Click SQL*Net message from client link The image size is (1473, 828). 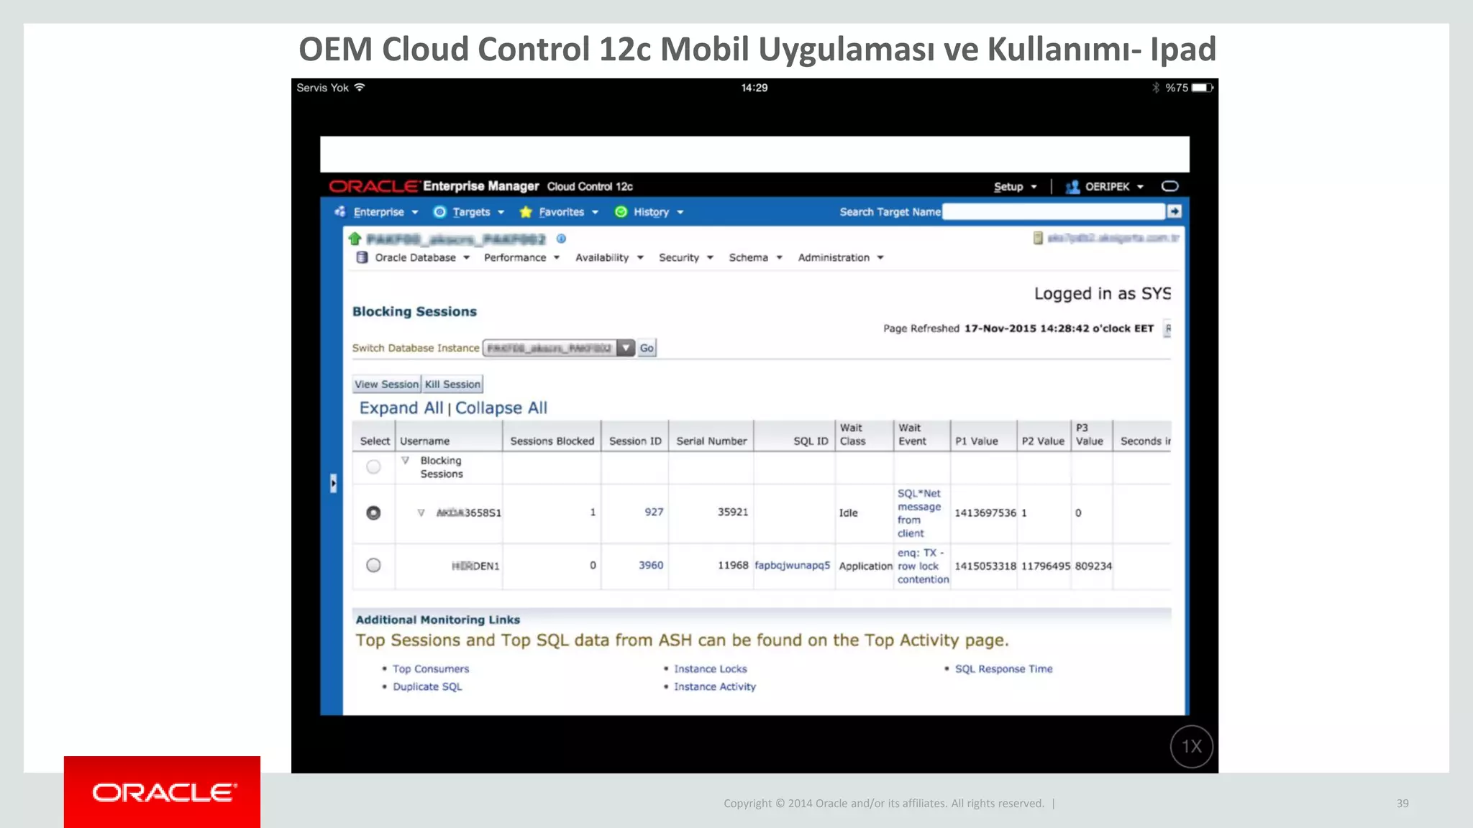[919, 513]
